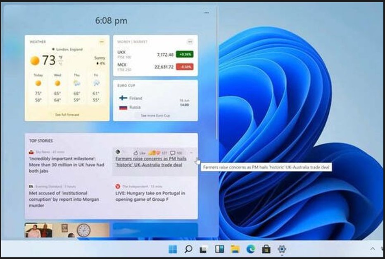Click See more Euro Cup link
385x259 pixels.
coord(155,115)
